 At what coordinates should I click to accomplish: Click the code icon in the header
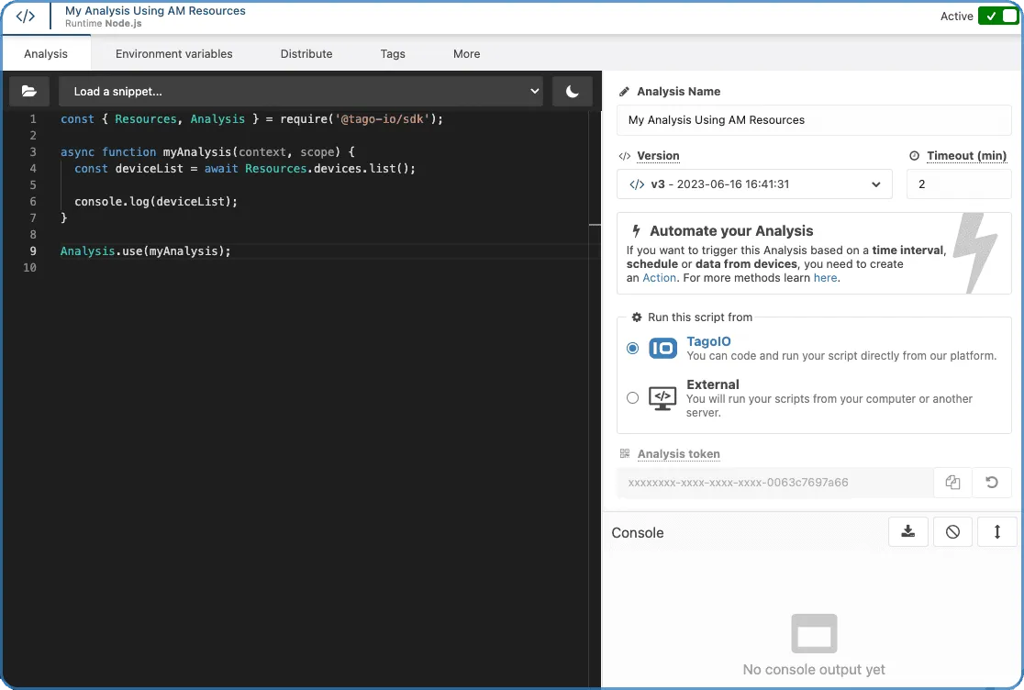26,17
